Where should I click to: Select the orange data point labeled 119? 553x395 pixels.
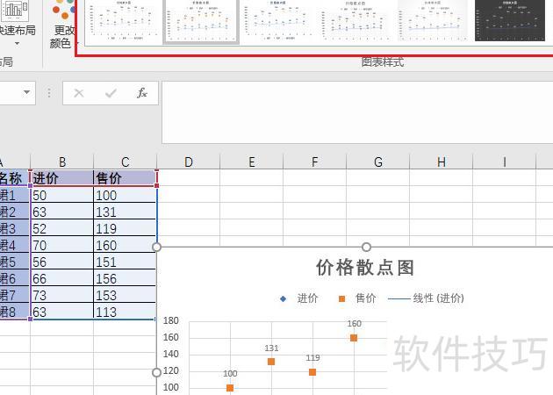click(x=312, y=372)
